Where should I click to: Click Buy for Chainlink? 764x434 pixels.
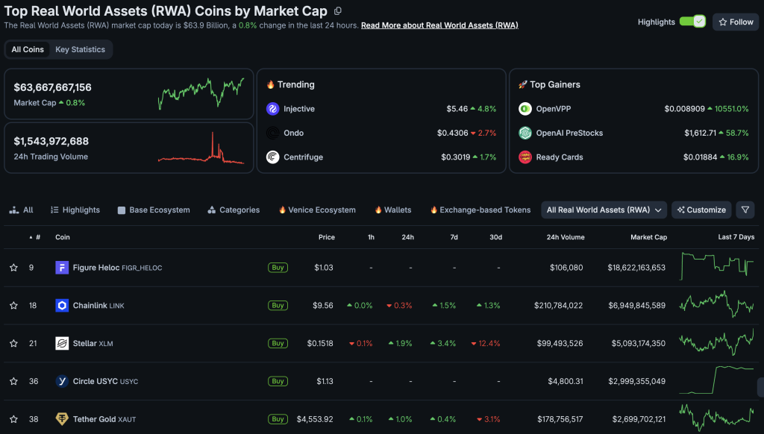[x=278, y=306]
